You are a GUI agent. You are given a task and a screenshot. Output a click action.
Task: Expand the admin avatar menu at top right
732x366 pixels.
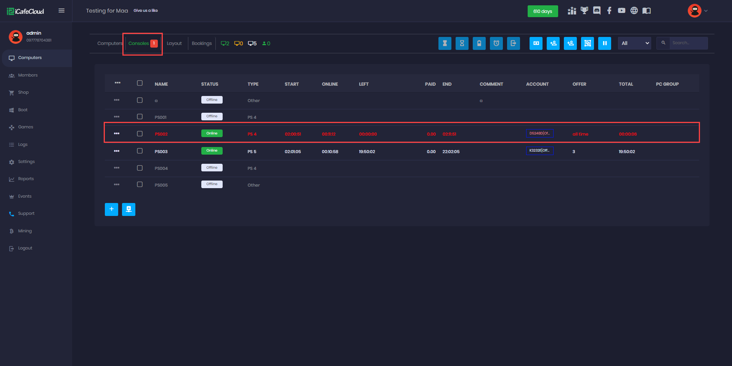pos(697,11)
